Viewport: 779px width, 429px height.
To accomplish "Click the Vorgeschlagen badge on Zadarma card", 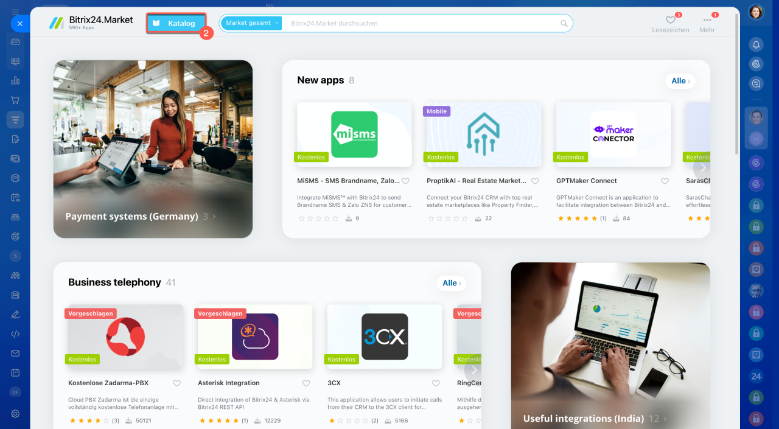I will pyautogui.click(x=90, y=313).
